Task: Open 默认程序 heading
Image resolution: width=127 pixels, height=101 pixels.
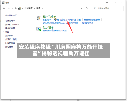Action: click(48, 27)
